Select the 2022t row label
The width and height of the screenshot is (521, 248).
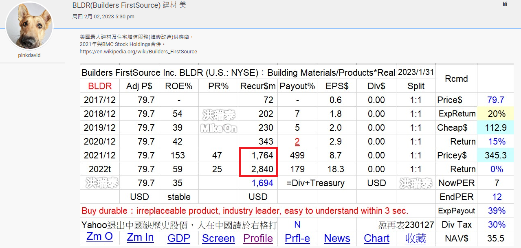pos(100,169)
